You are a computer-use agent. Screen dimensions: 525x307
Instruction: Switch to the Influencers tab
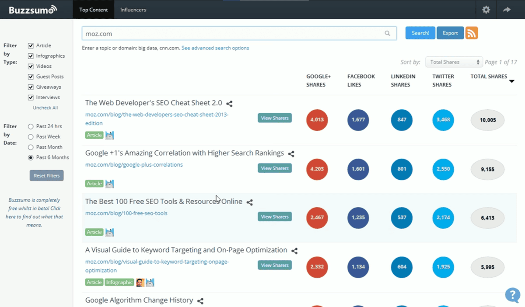pos(133,10)
